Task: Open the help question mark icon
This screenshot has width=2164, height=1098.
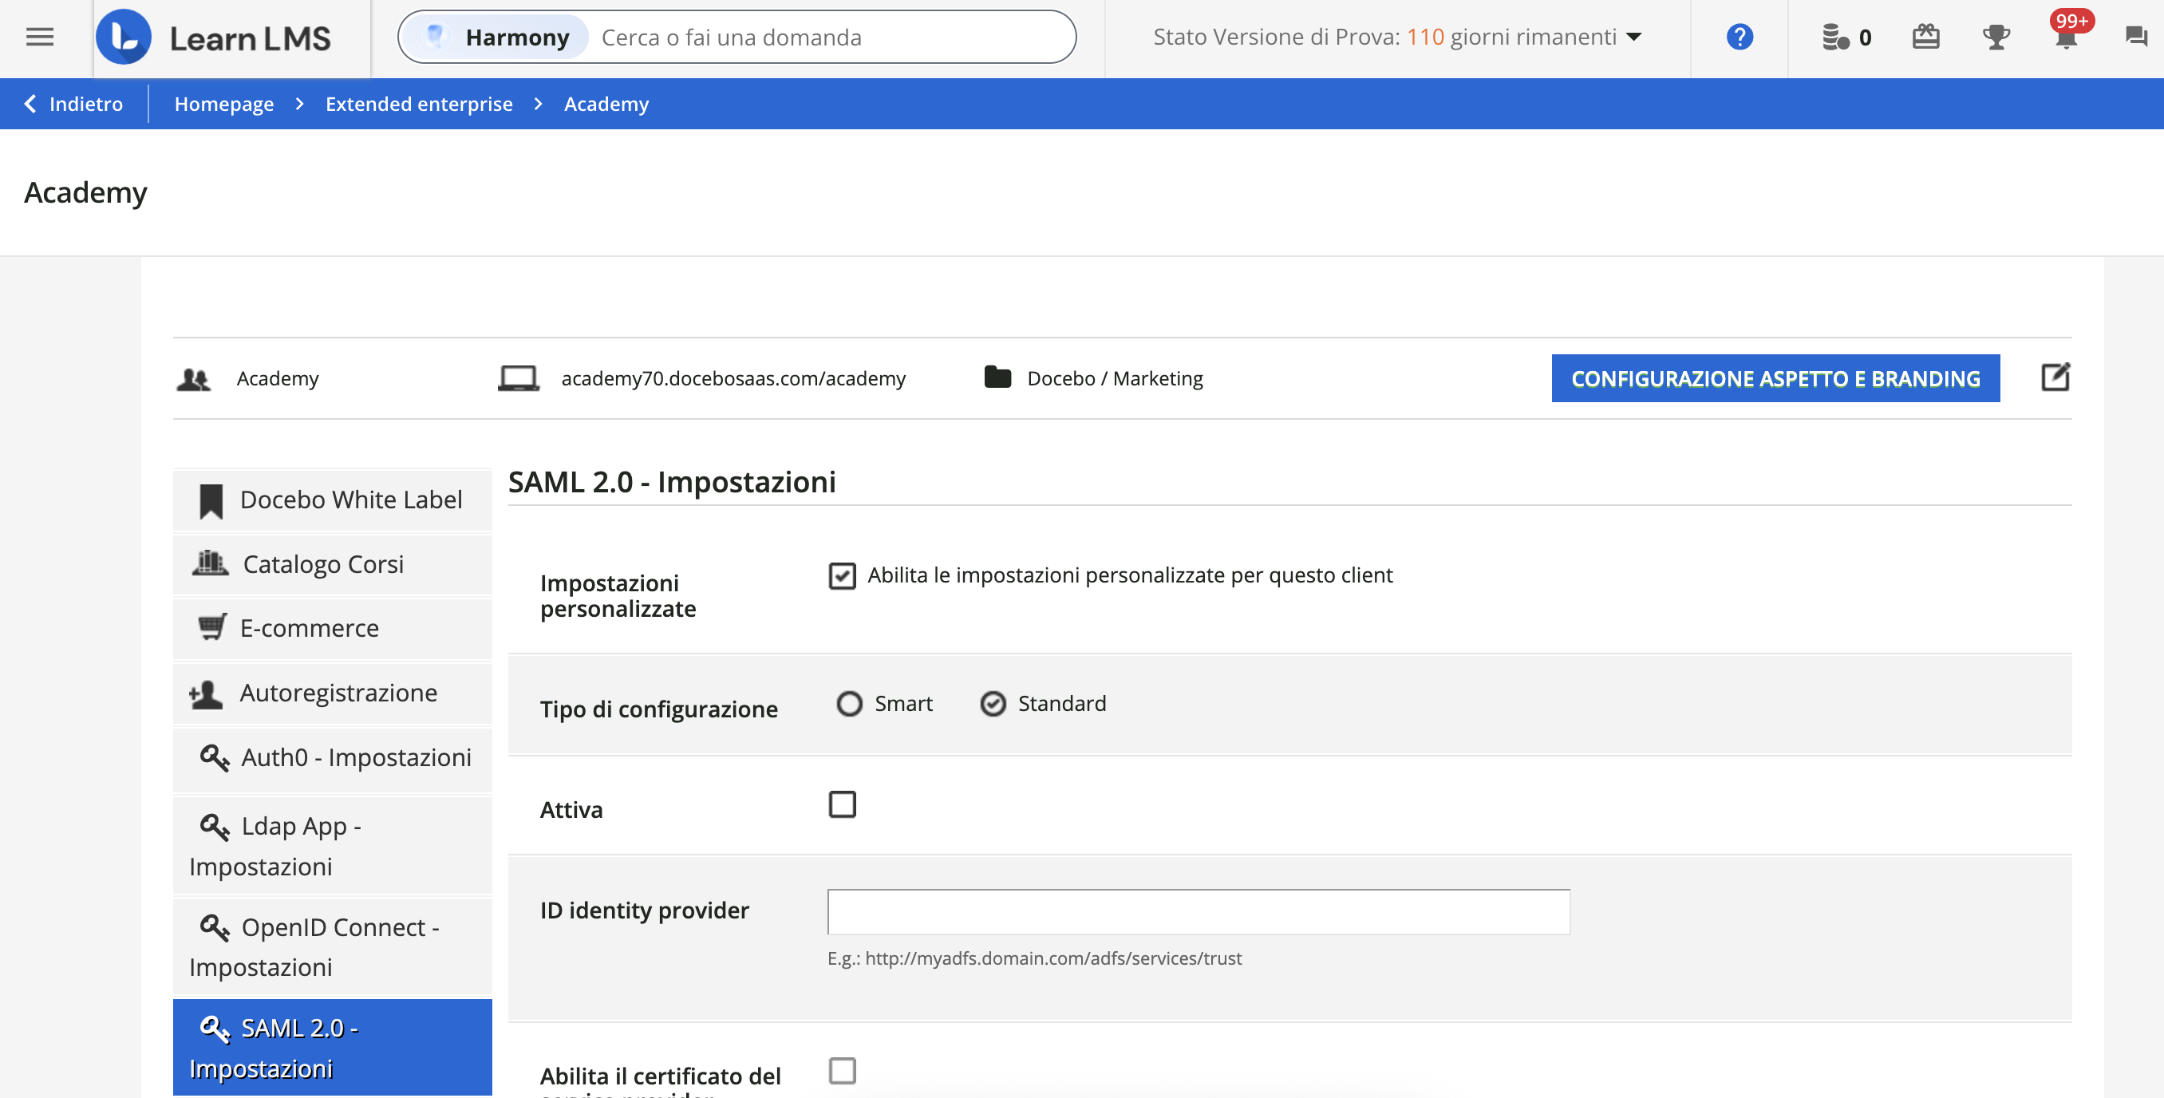Action: coord(1739,37)
